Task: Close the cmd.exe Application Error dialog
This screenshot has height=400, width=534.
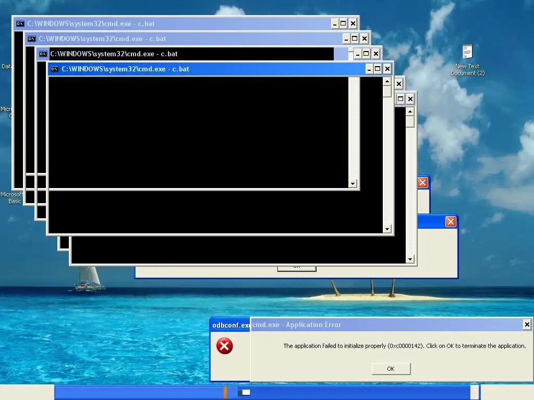Action: (x=527, y=324)
